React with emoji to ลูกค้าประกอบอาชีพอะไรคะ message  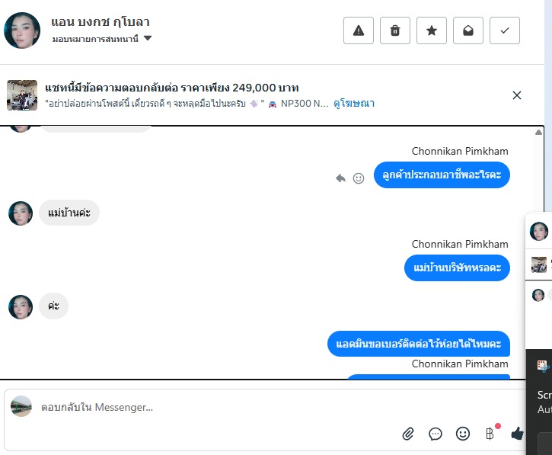359,178
